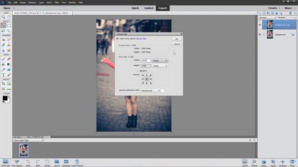298x167 pixels.
Task: Select the Recompose tool
Action: tap(9, 83)
